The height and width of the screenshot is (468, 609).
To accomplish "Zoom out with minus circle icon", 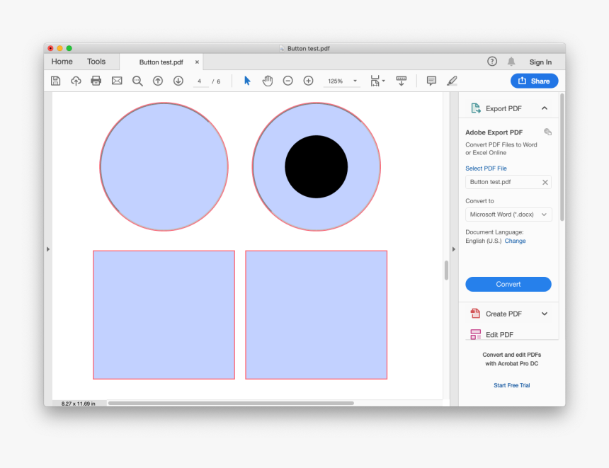I will tap(288, 81).
